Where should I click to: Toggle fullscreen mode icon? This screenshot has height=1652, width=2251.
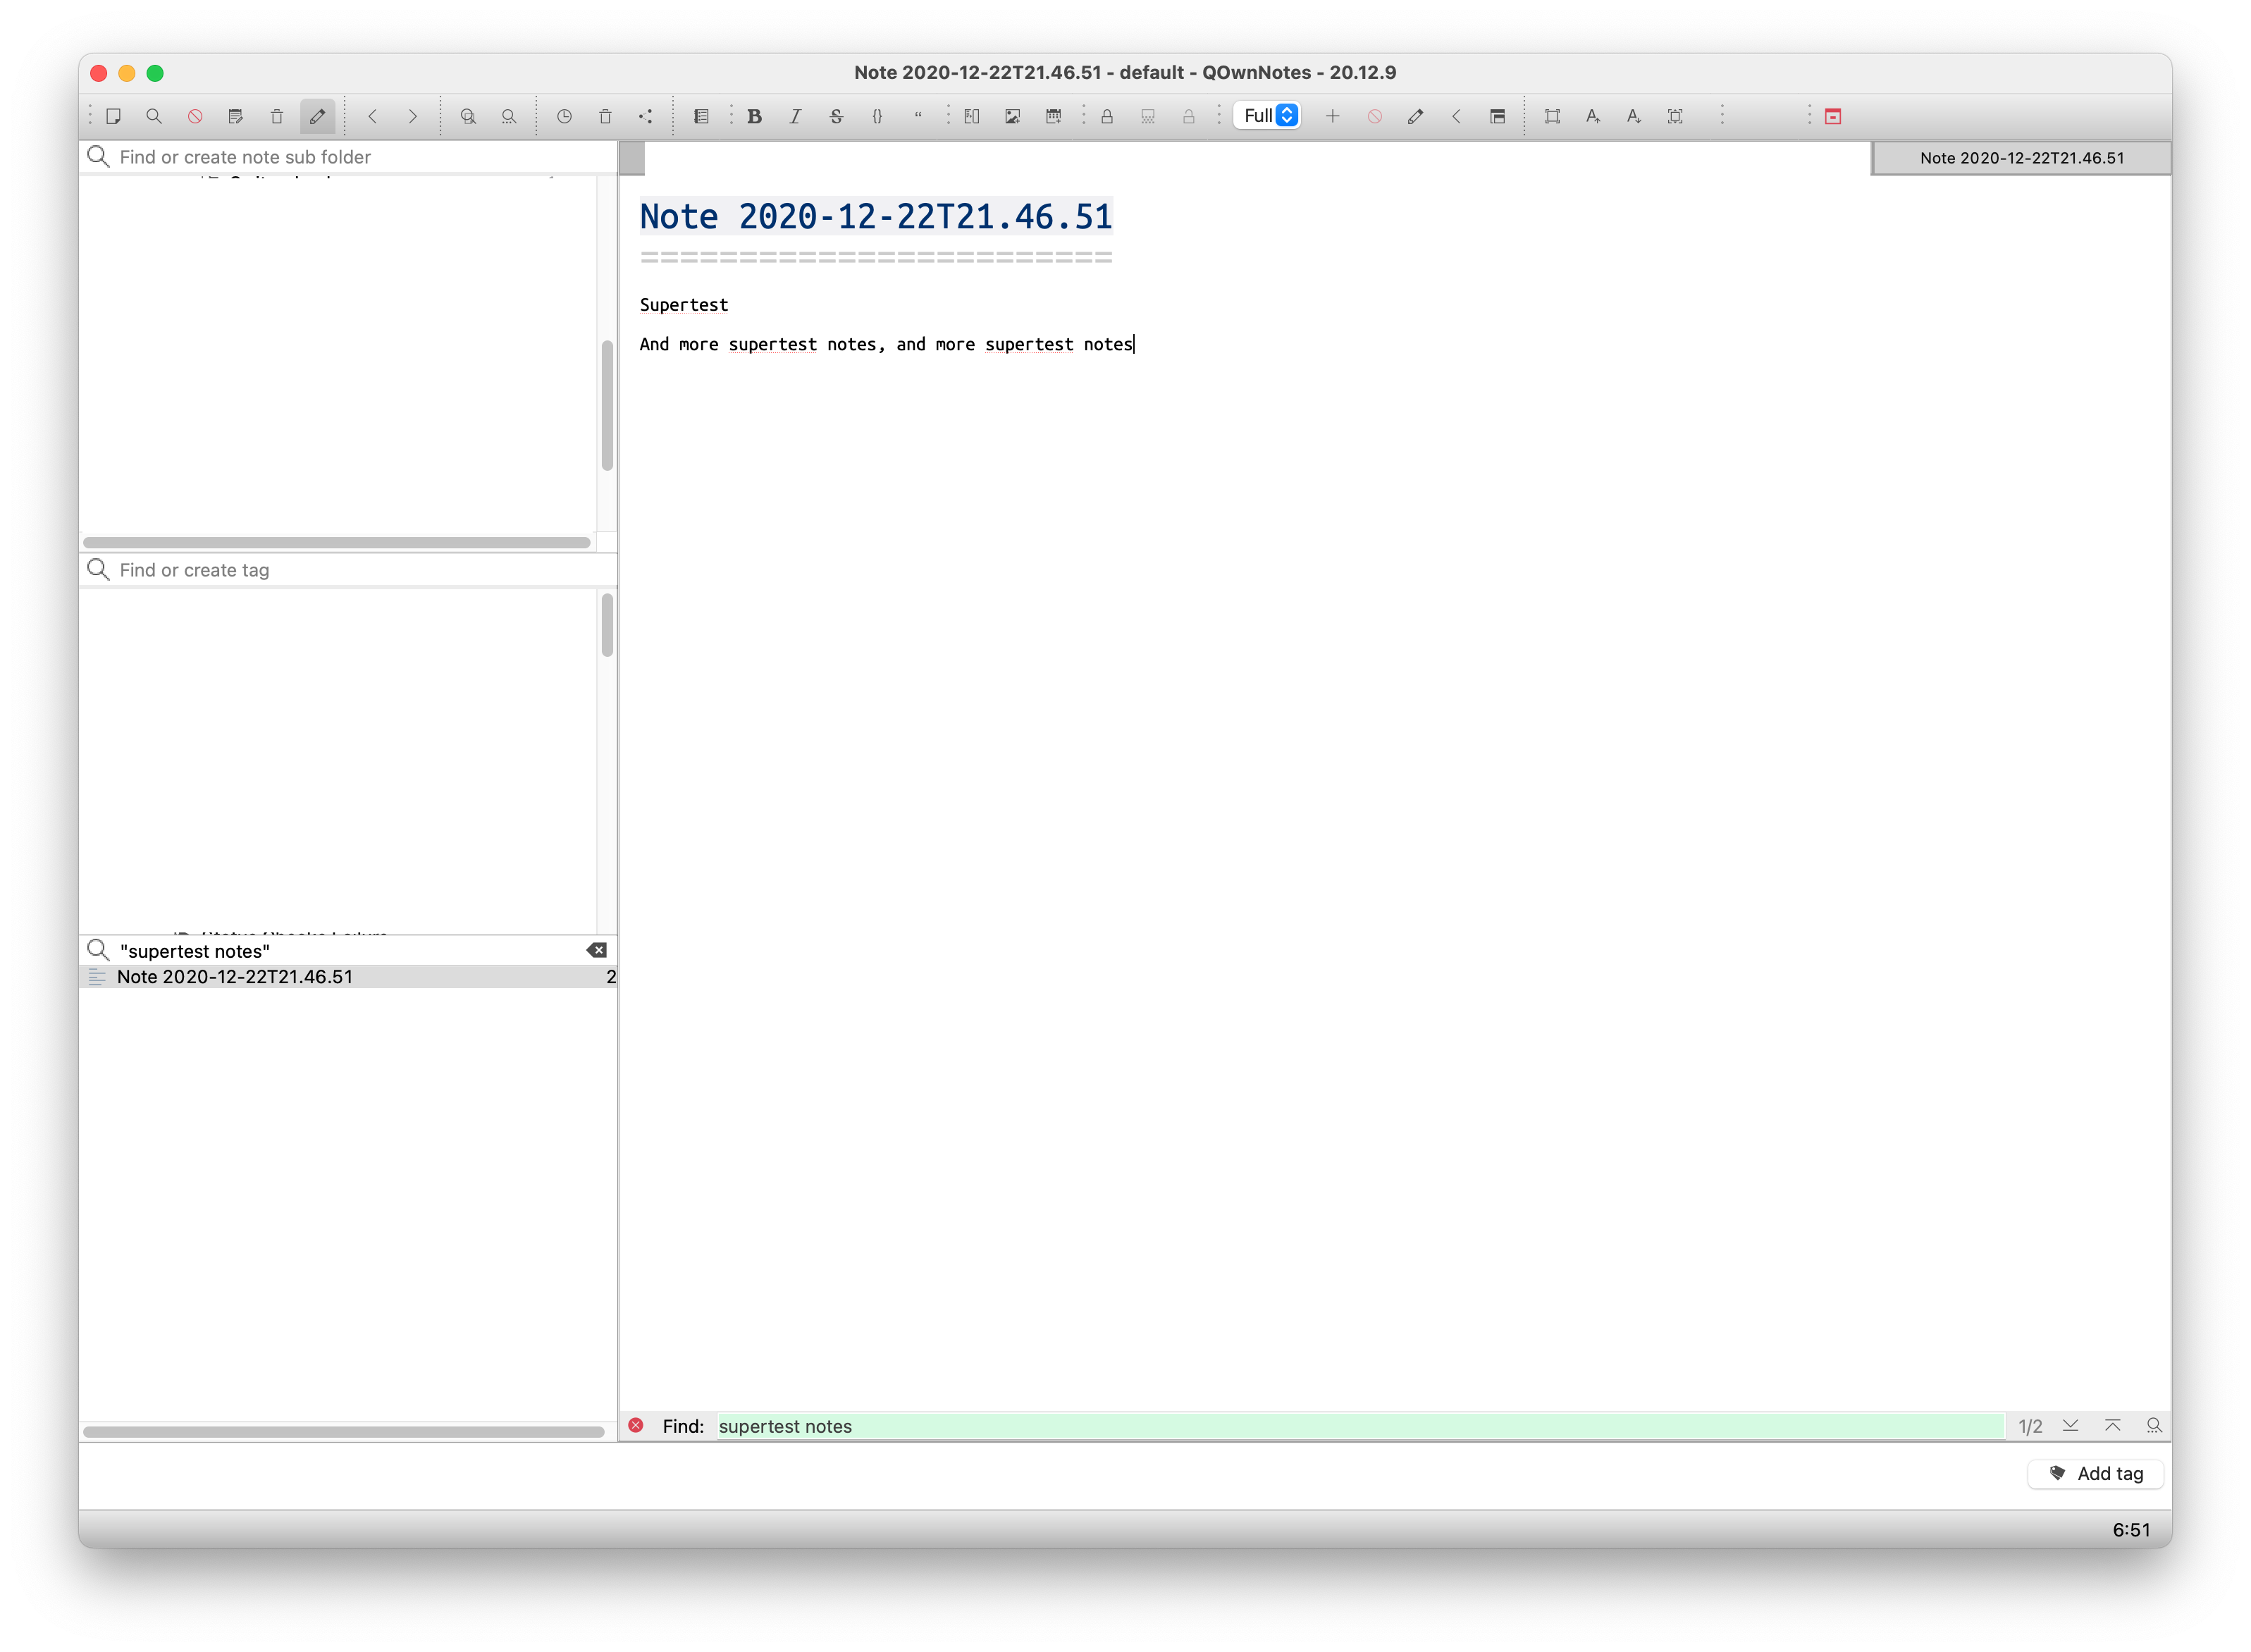pyautogui.click(x=1676, y=116)
